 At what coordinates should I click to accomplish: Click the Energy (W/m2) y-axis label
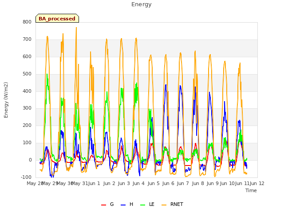(6, 100)
